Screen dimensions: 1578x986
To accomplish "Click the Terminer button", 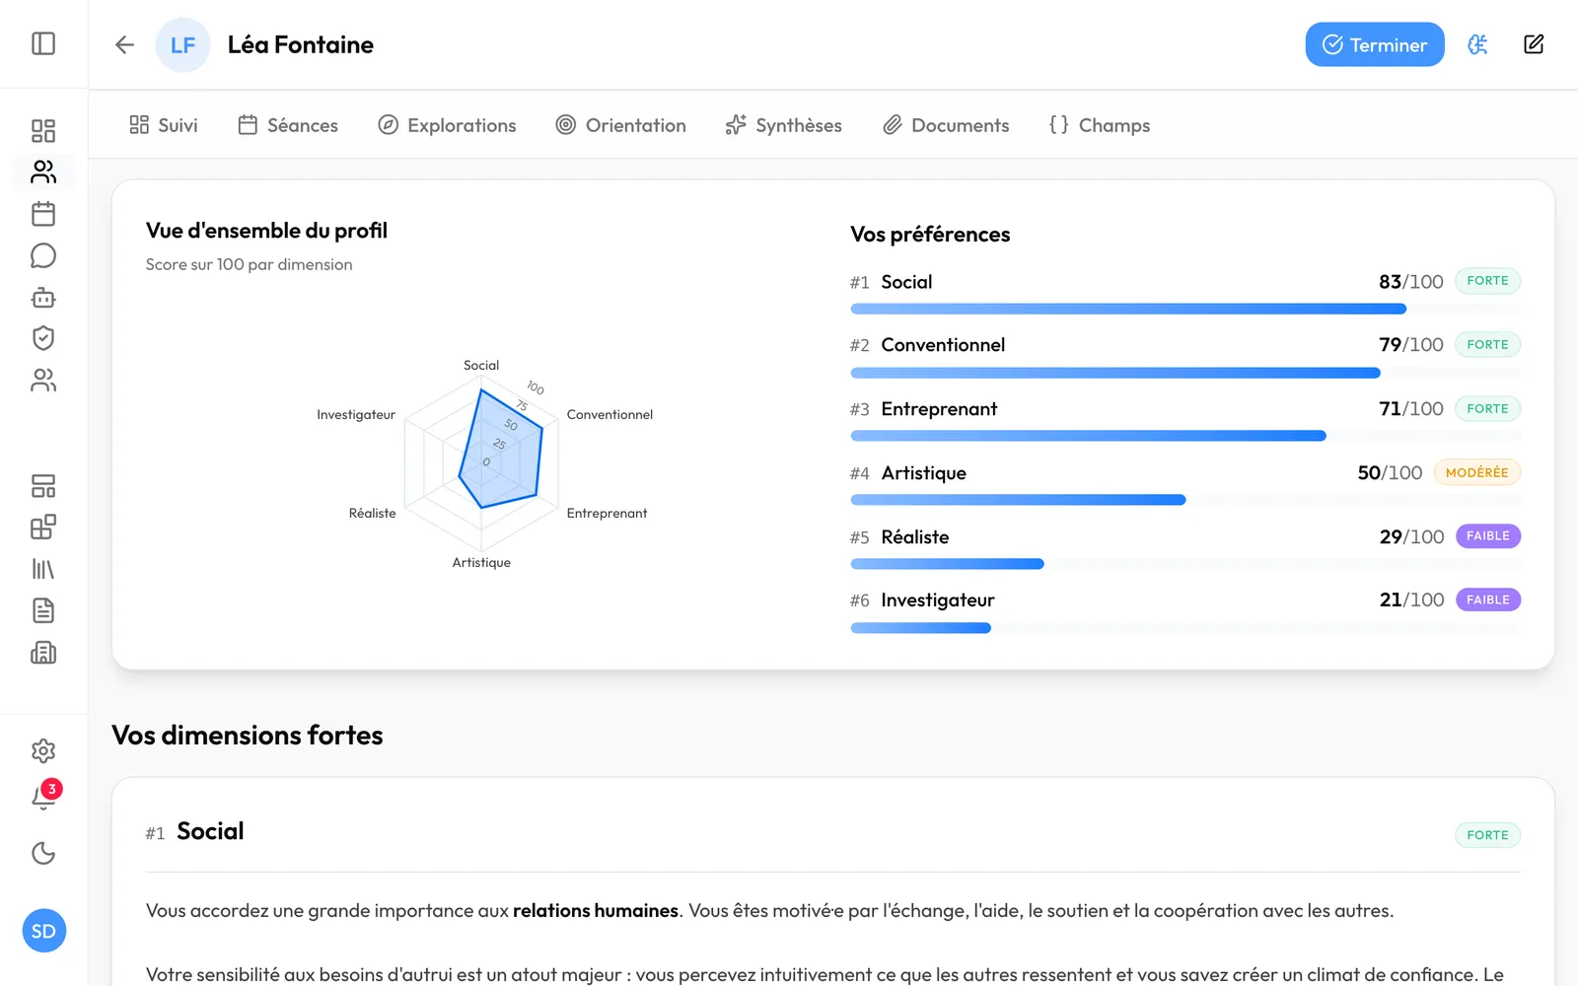I will tap(1375, 44).
